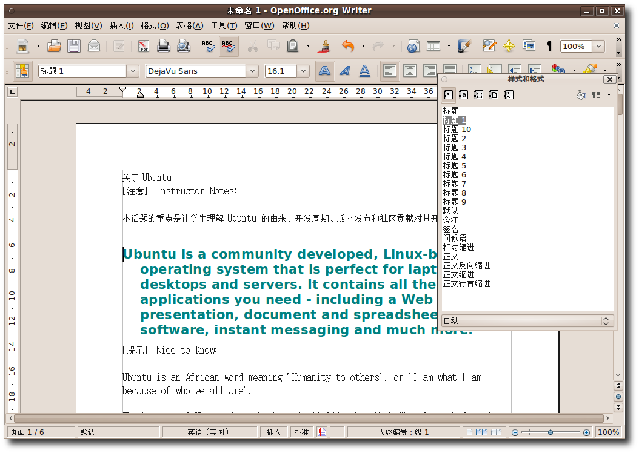Insert a hyperlink using globe icon
This screenshot has width=639, height=453.
(x=413, y=46)
